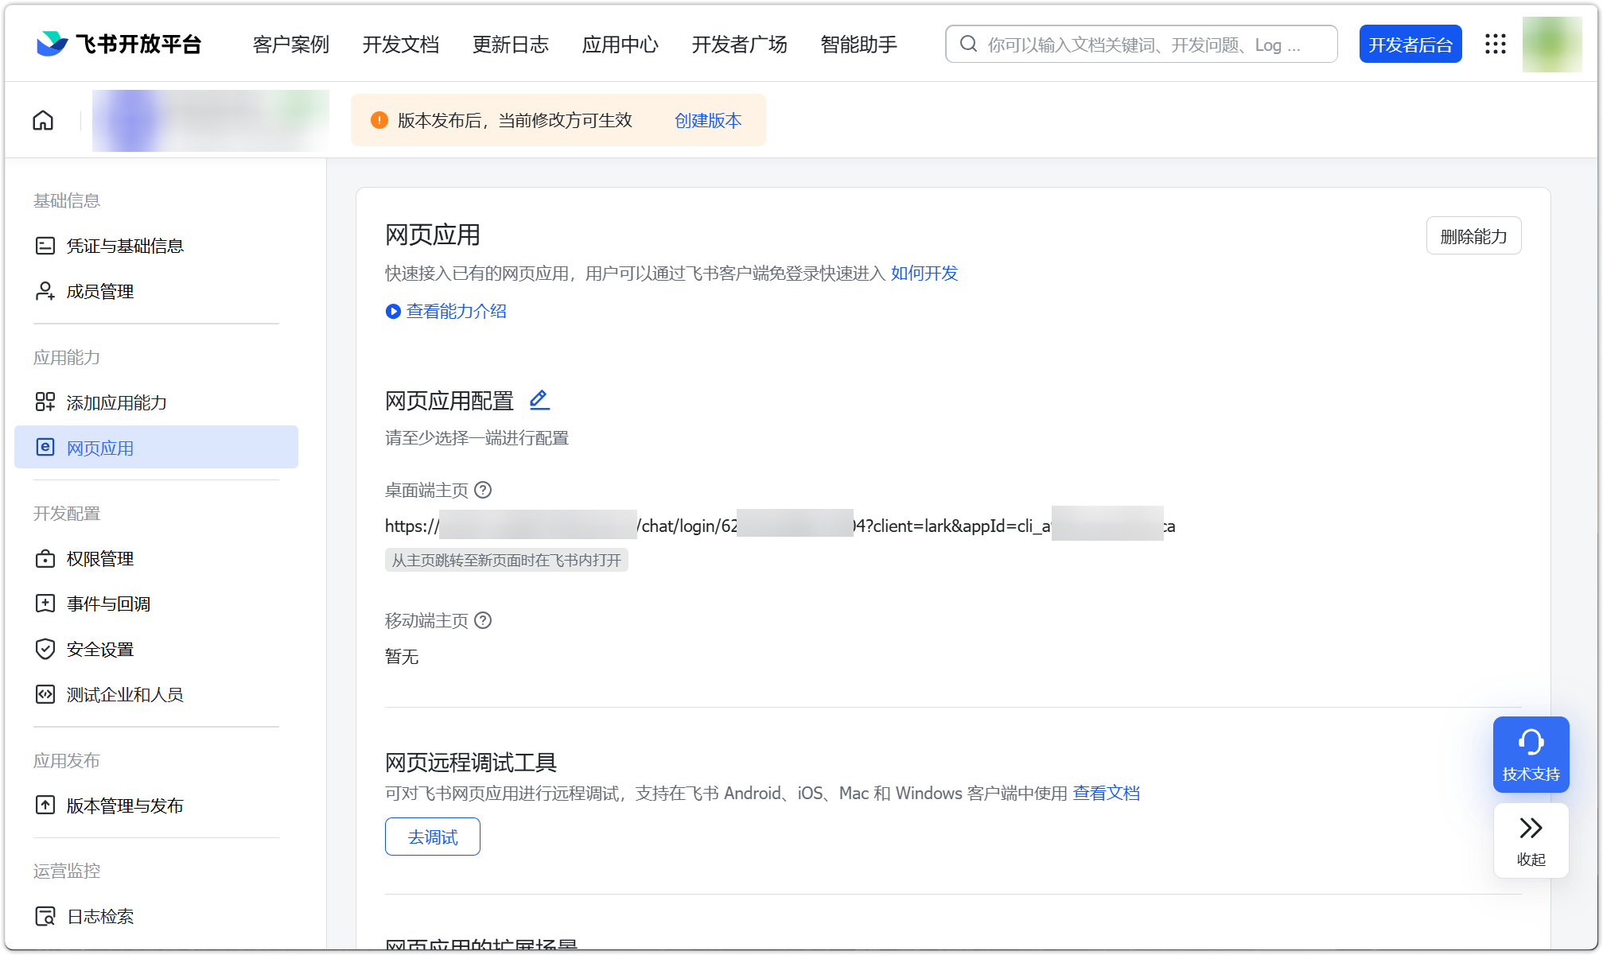Select 事件与回调 in the sidebar
This screenshot has height=955, width=1603.
tap(109, 604)
